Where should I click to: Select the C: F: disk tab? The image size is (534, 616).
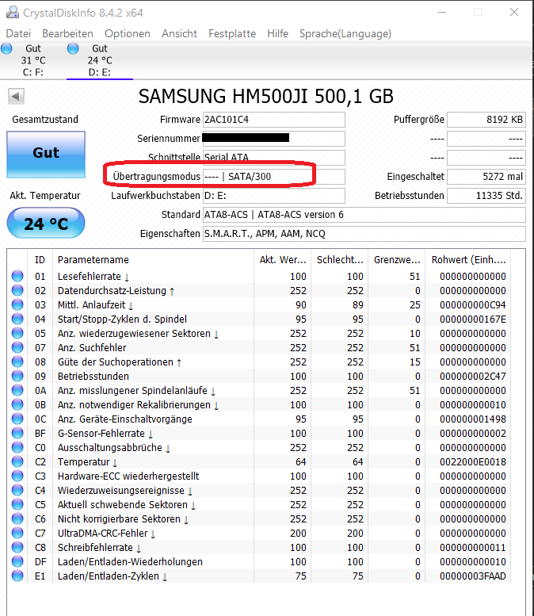click(x=33, y=60)
